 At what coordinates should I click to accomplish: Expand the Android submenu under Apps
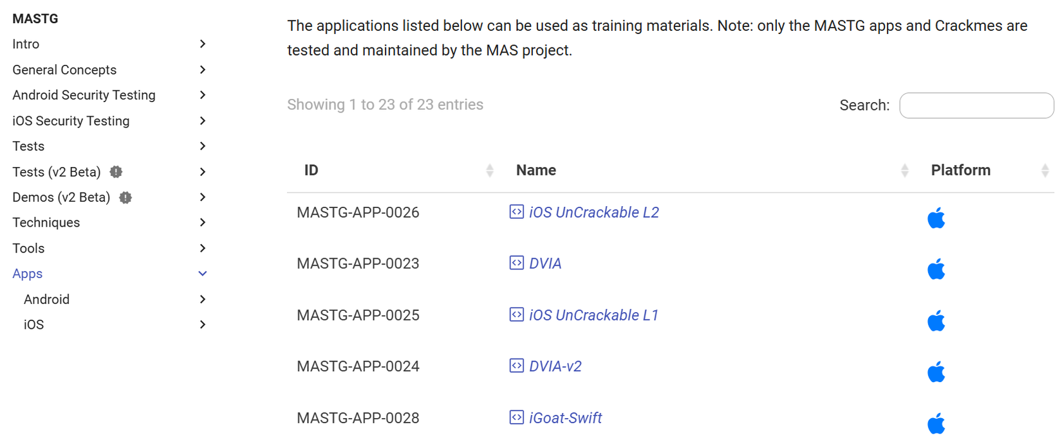coord(202,299)
